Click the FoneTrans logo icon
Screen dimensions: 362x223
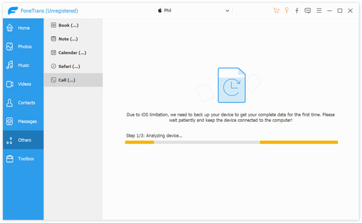(13, 11)
